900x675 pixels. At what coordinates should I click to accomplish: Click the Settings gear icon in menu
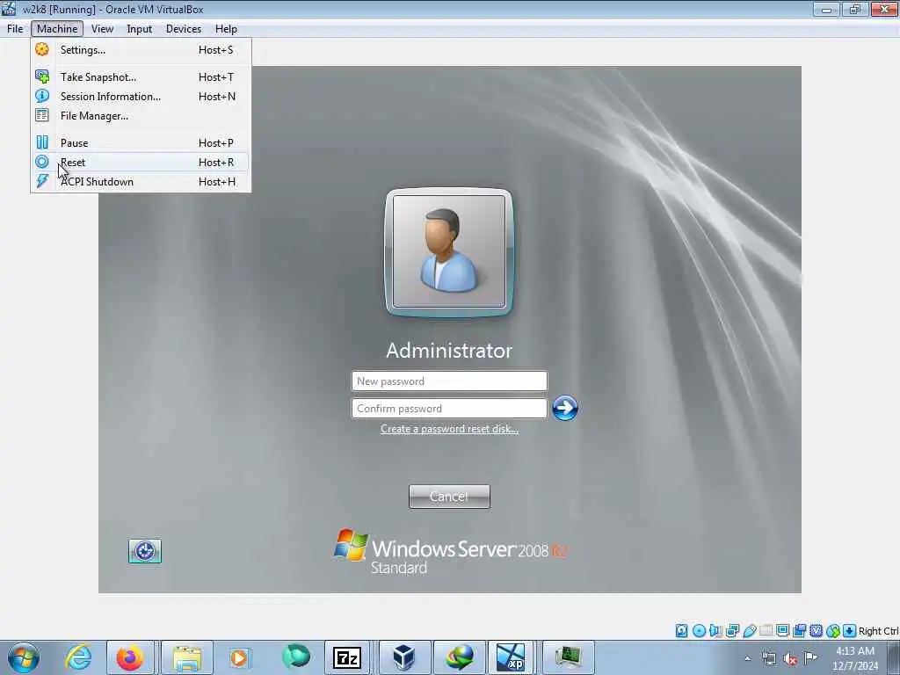tap(42, 50)
